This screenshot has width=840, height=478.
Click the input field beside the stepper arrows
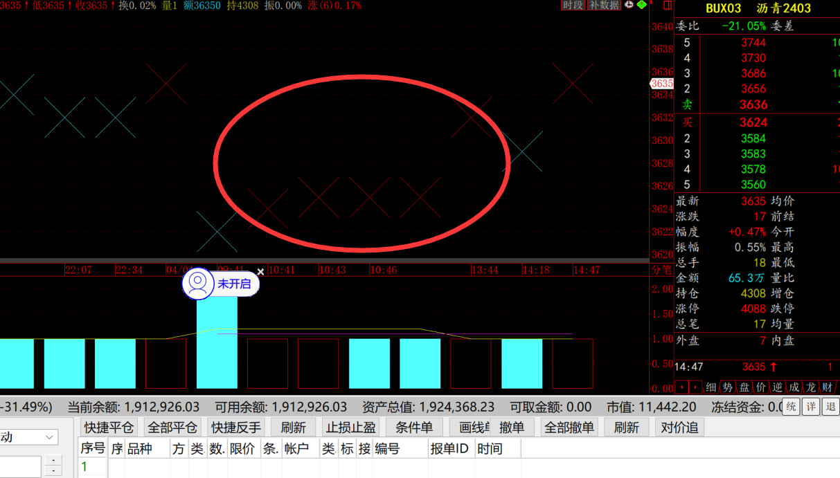21,466
